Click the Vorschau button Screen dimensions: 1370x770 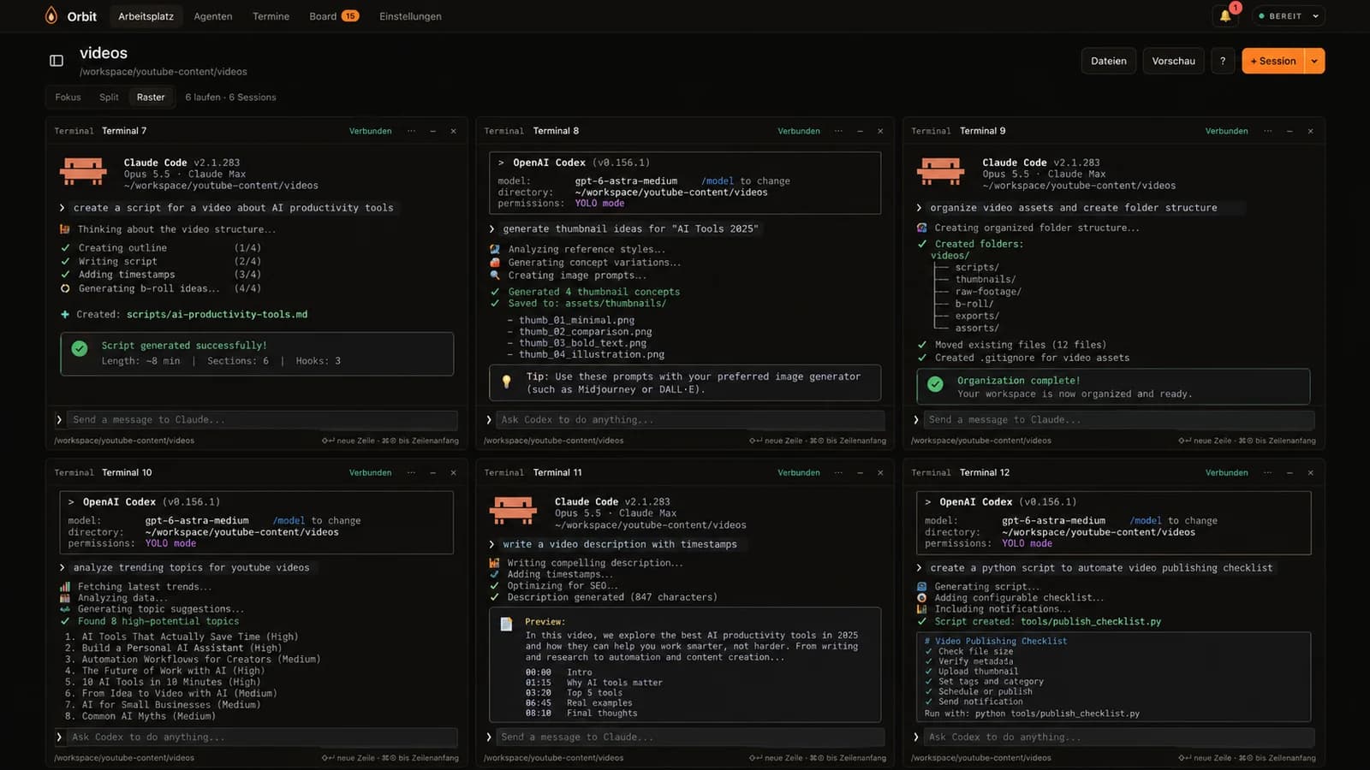point(1173,61)
